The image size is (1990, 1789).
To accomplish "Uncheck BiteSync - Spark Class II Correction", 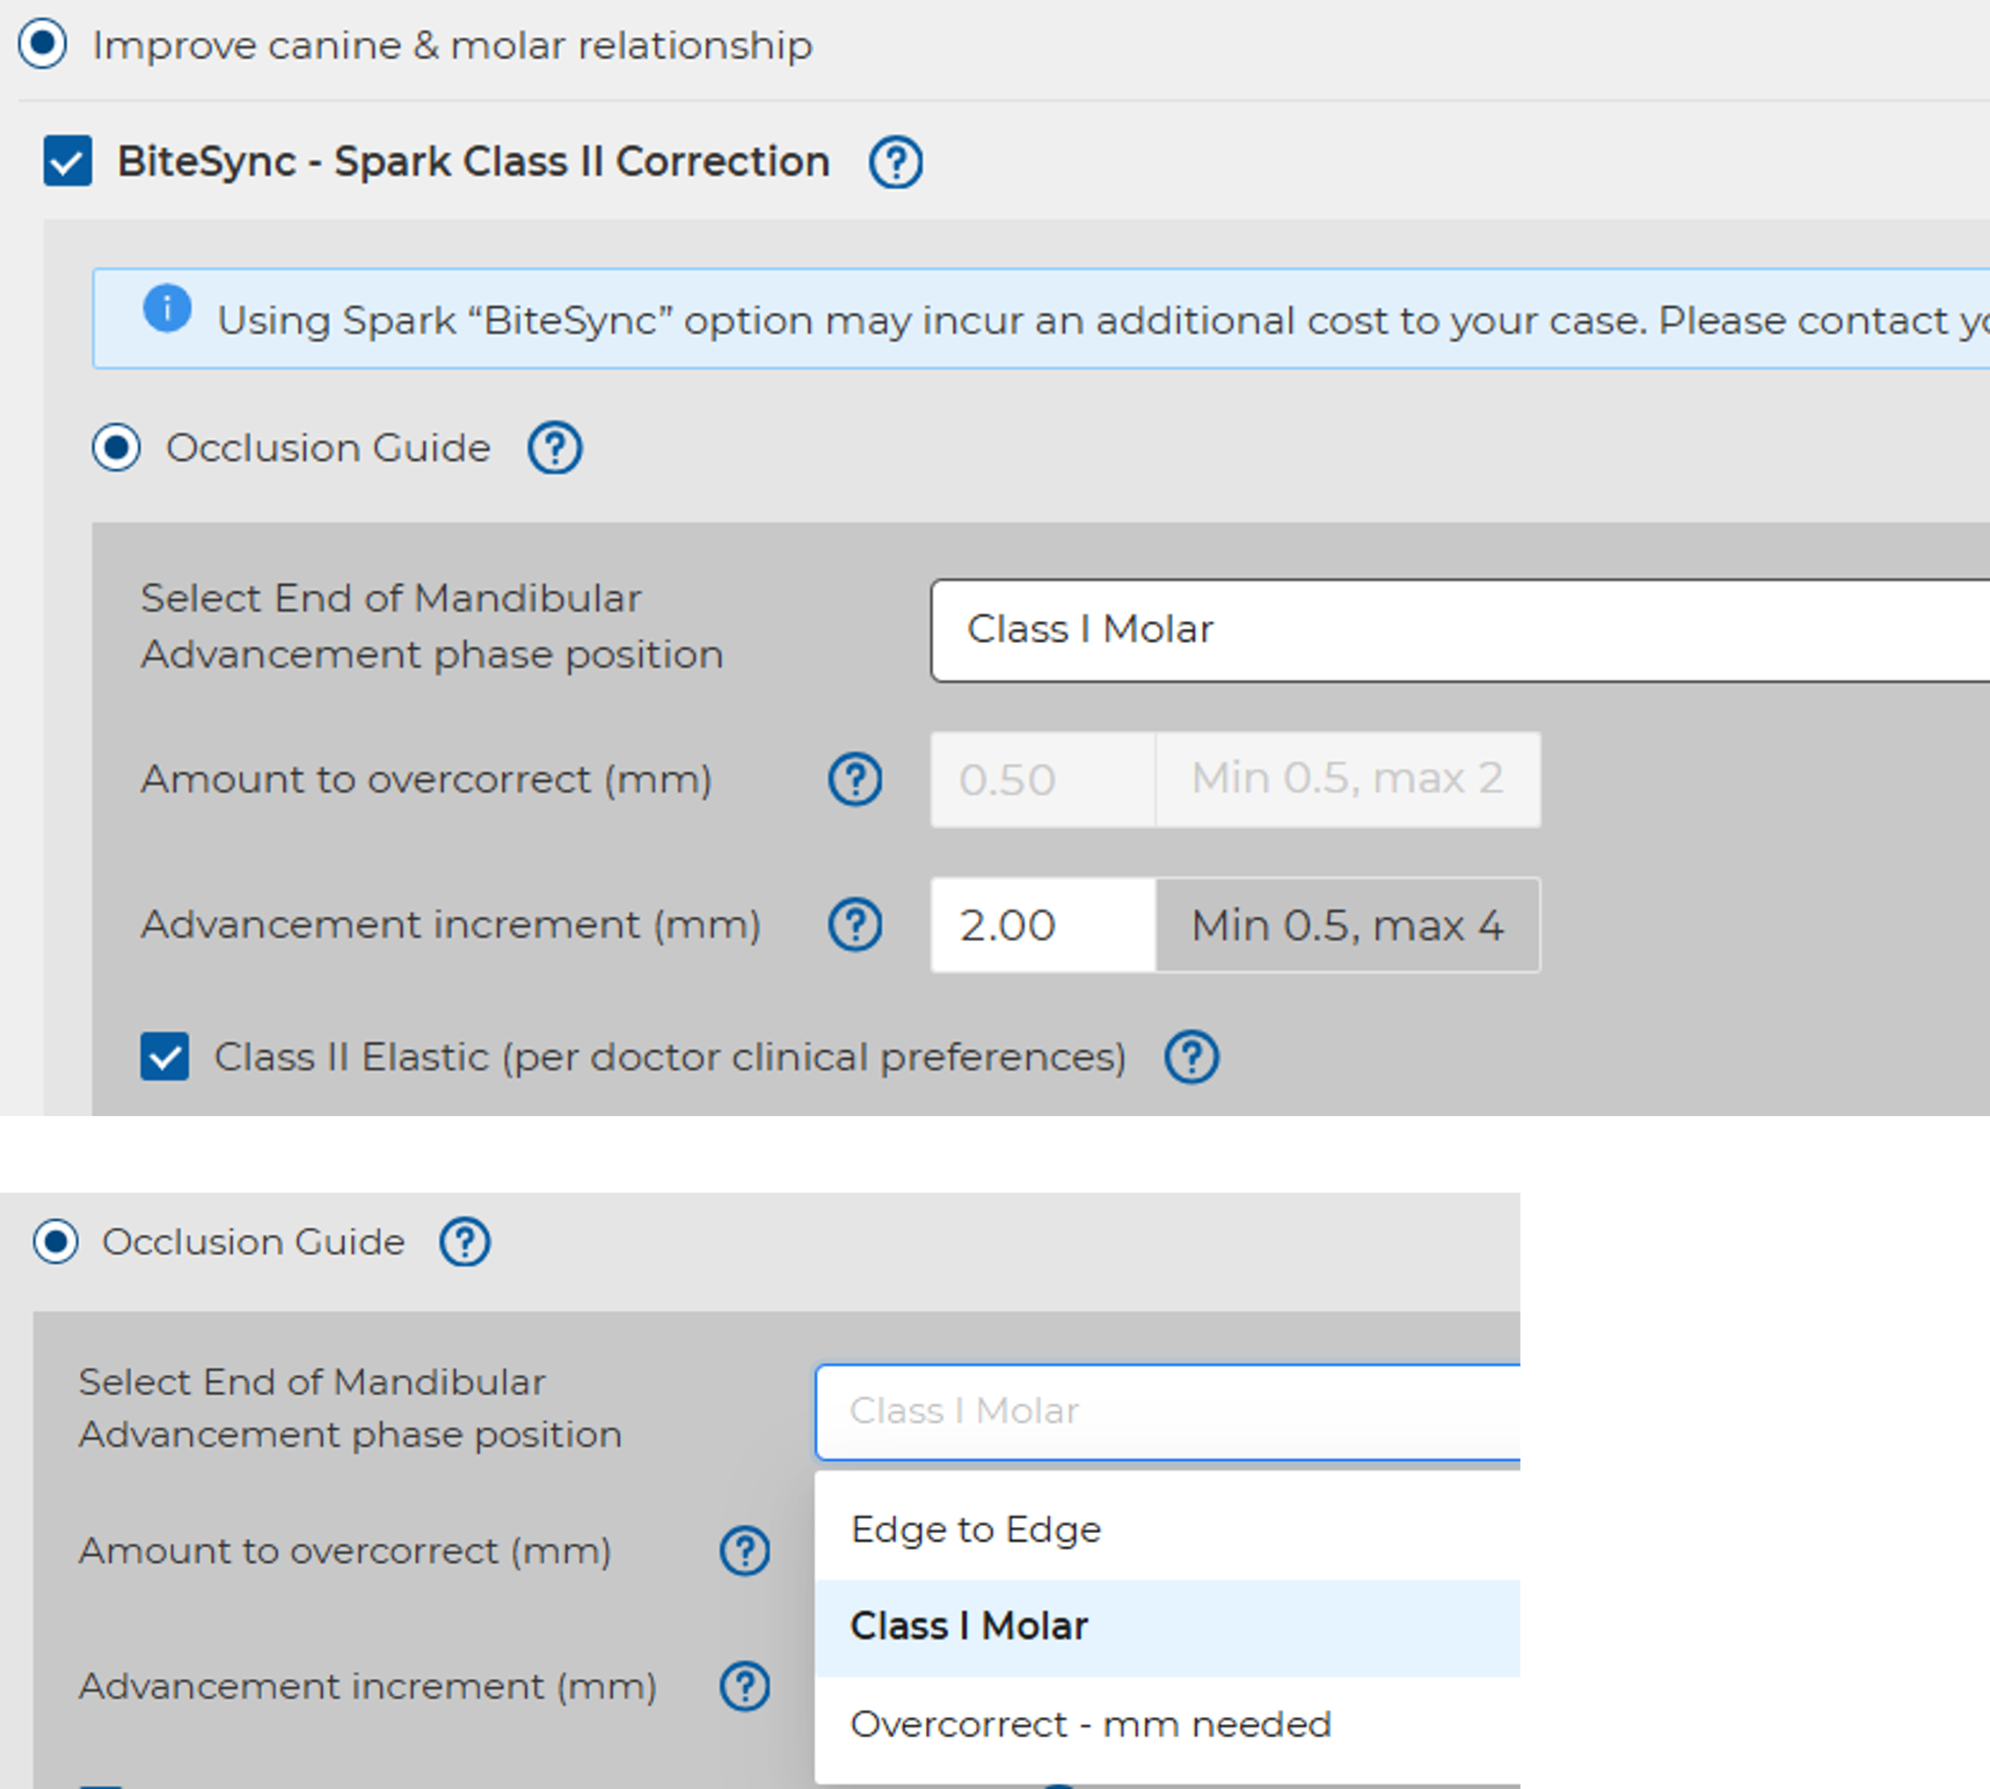I will coord(68,161).
